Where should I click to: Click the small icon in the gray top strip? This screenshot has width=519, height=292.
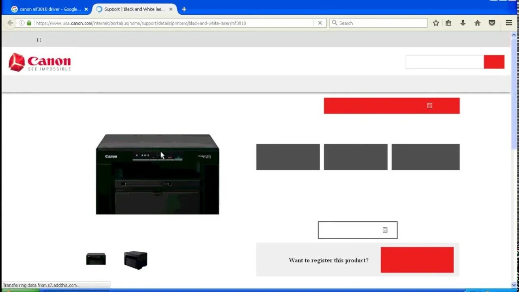[x=39, y=40]
